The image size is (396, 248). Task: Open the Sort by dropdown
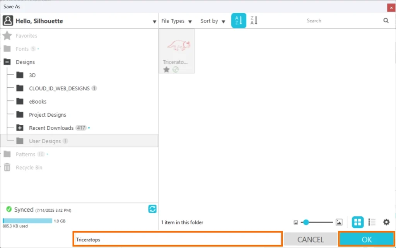[x=213, y=21]
